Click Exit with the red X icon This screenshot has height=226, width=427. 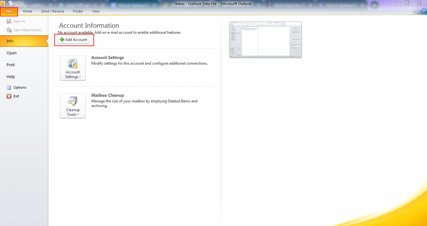pos(13,96)
